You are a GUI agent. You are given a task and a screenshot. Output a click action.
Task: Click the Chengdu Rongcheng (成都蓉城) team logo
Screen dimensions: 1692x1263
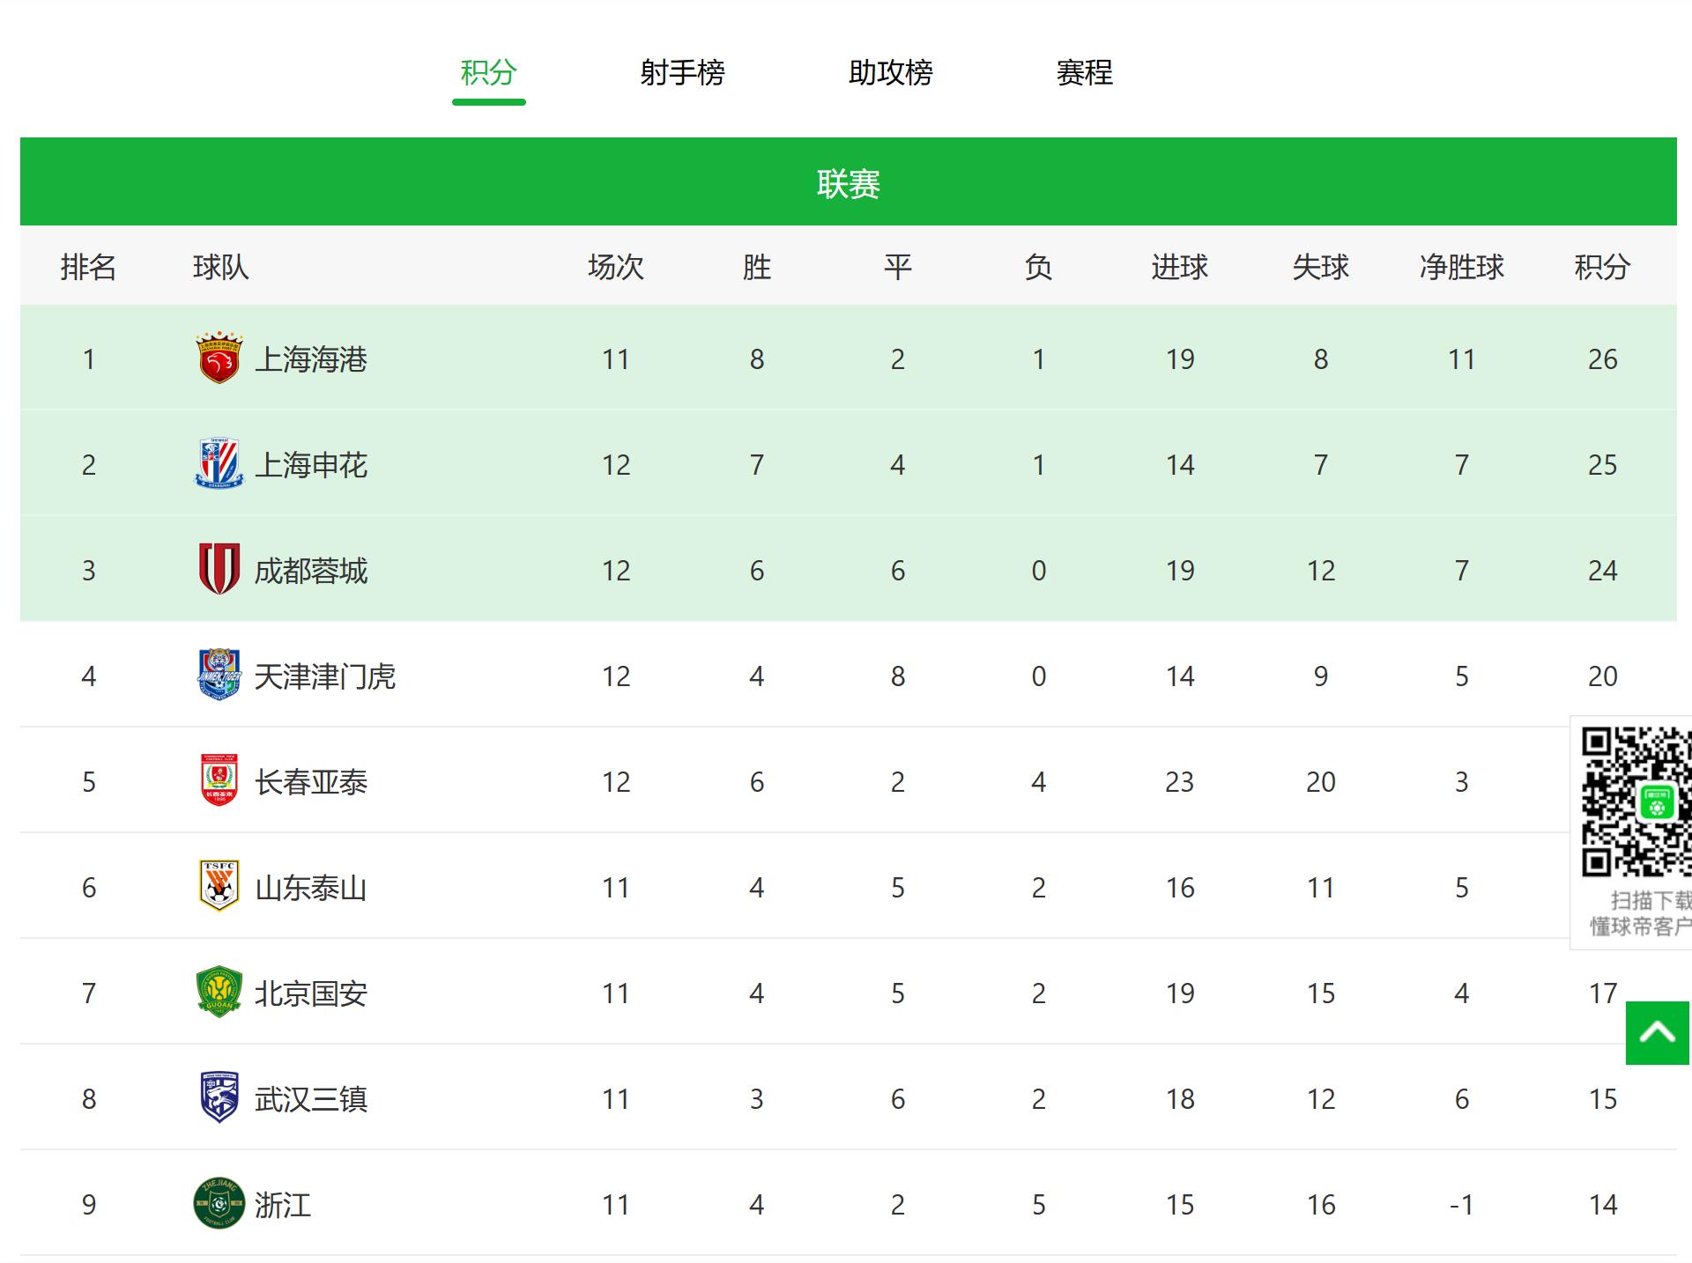coord(219,569)
